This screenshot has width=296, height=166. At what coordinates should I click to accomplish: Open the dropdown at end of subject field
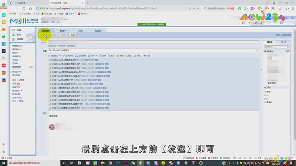point(257,51)
